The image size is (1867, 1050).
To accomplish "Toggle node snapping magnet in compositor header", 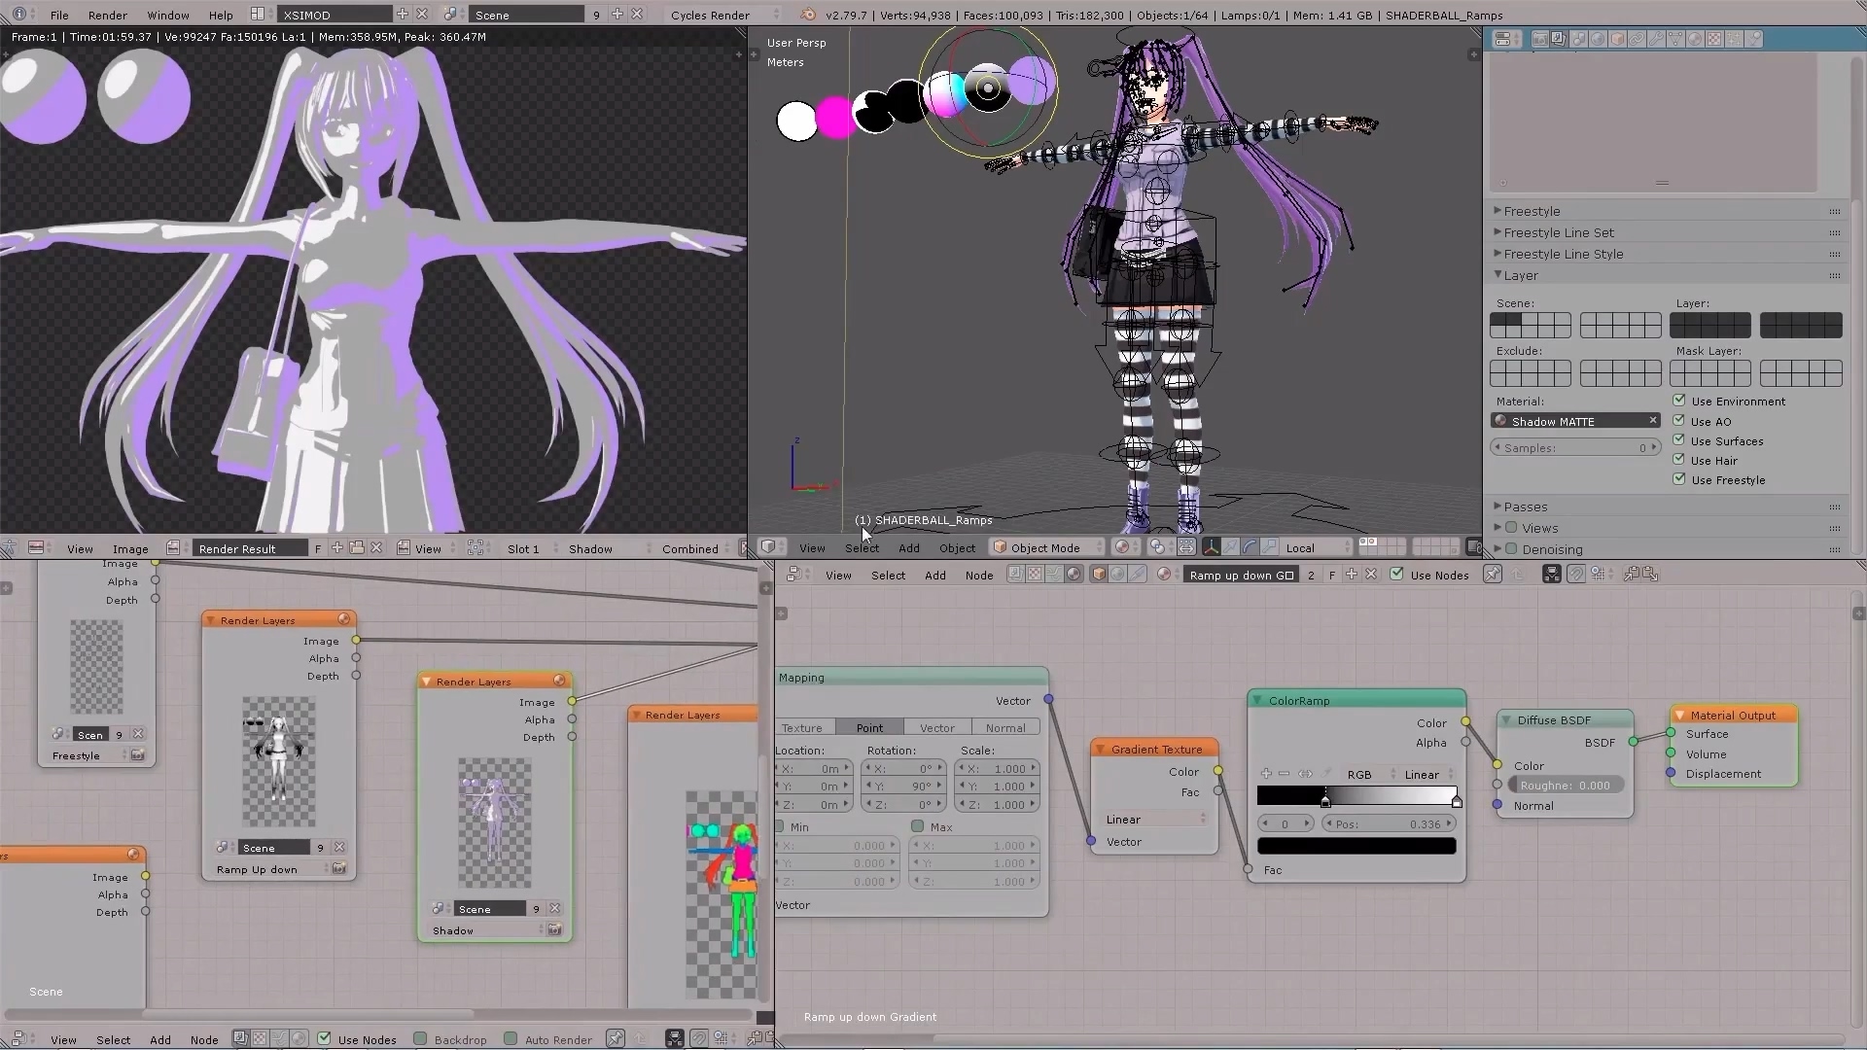I will click(x=698, y=1038).
